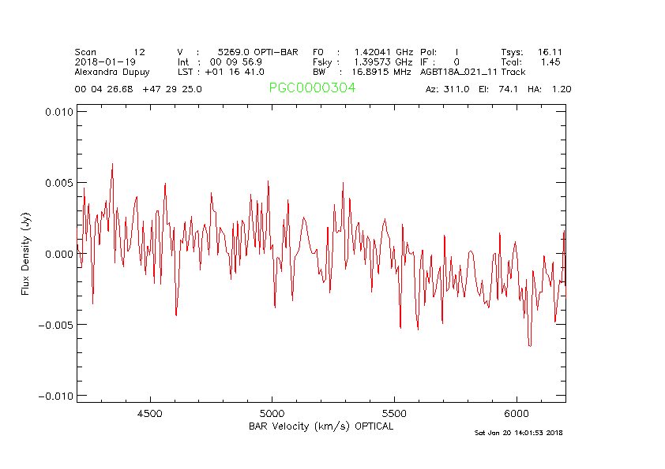665x469 pixels.
Task: Click the Flux Density (Jy) axis label
Action: (25, 254)
